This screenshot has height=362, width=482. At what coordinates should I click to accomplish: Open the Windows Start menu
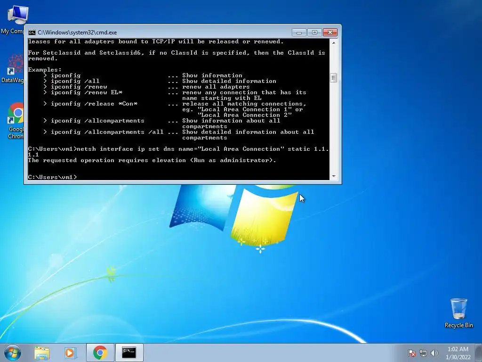point(12,353)
